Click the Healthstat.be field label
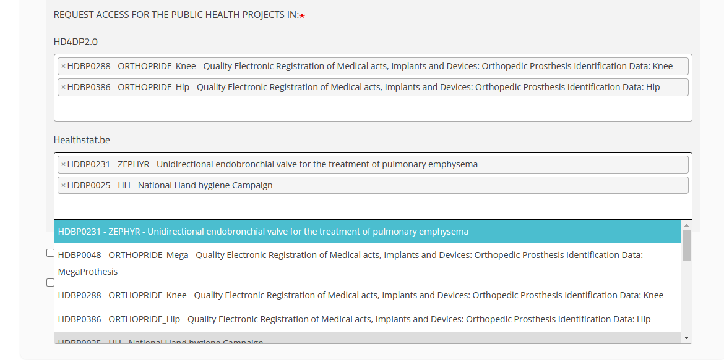 pyautogui.click(x=82, y=140)
